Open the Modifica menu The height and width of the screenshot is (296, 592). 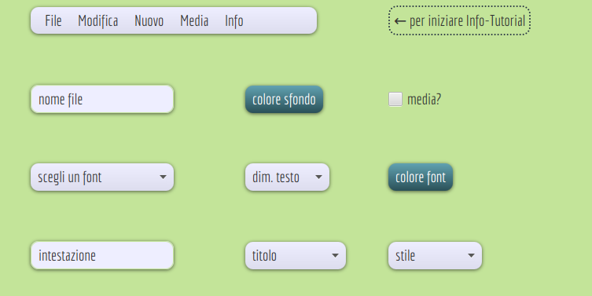pos(98,20)
